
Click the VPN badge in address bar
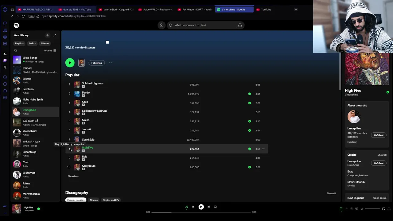[31, 16]
